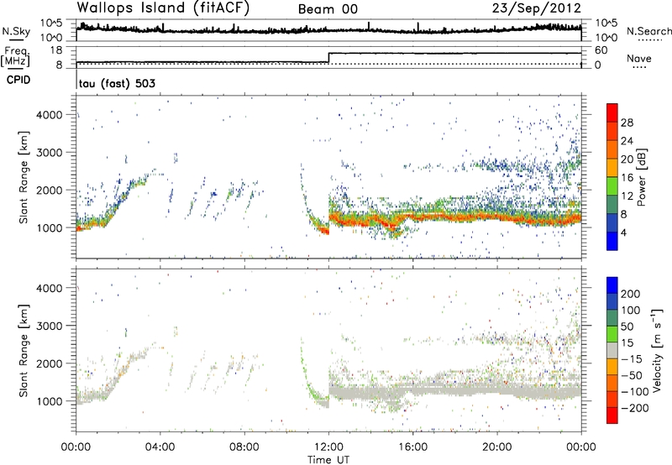Click the '3000' range label of the velocity panel
This screenshot has width=672, height=465.
tap(49, 326)
